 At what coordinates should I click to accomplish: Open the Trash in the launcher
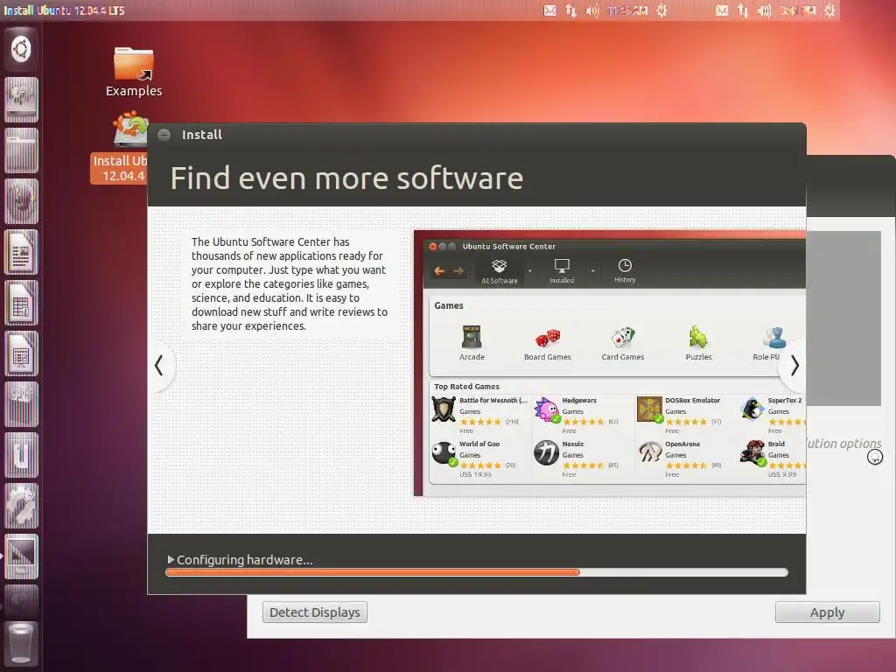[x=21, y=644]
